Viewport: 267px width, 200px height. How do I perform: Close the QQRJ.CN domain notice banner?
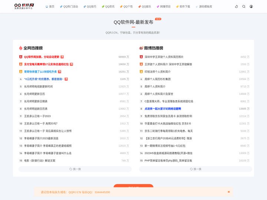229,192
